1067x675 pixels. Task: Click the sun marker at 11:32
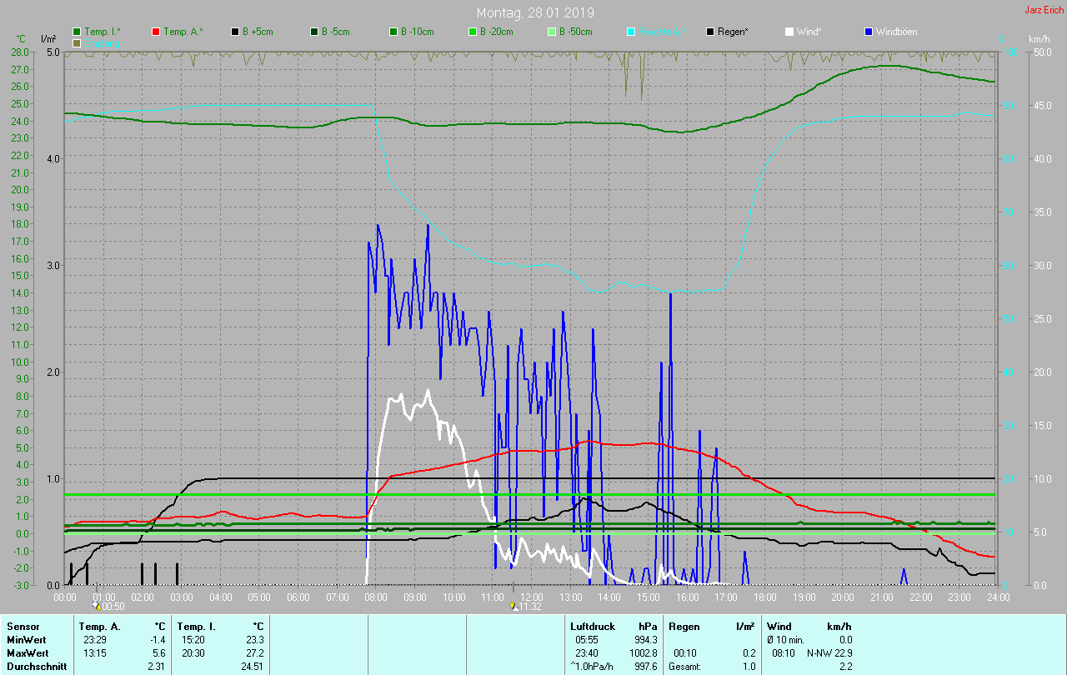[x=513, y=606]
